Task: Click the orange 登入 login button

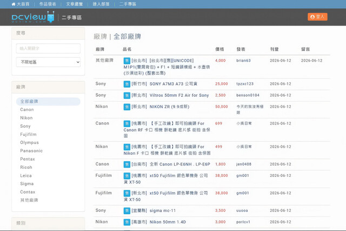Action: point(317,17)
